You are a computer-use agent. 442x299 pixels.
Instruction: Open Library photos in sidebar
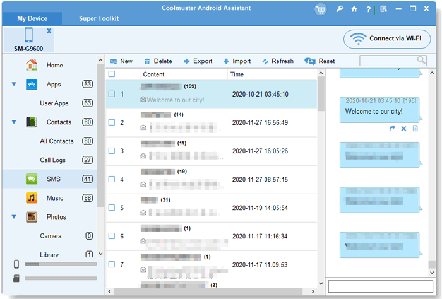click(x=49, y=255)
